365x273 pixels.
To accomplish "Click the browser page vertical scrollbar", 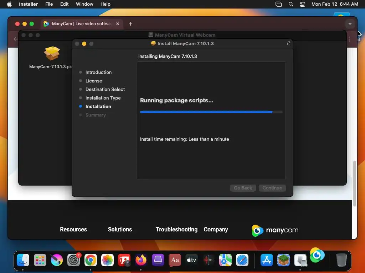I will [354, 183].
